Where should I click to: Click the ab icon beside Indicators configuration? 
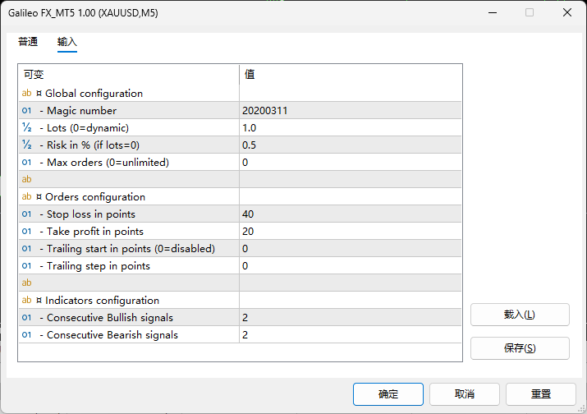click(26, 301)
